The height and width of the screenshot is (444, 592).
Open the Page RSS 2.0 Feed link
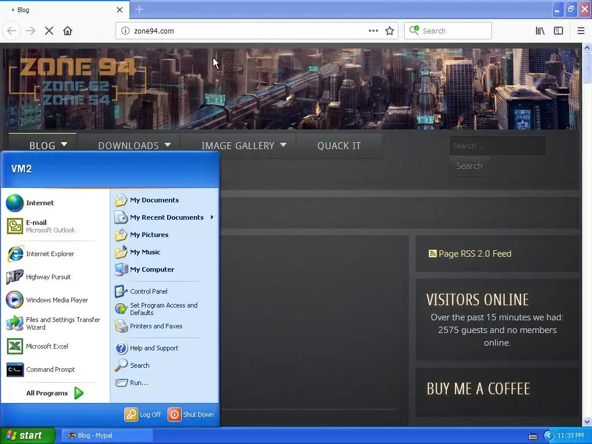(x=471, y=254)
